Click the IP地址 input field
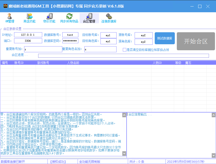The image size is (216, 164). (28, 35)
